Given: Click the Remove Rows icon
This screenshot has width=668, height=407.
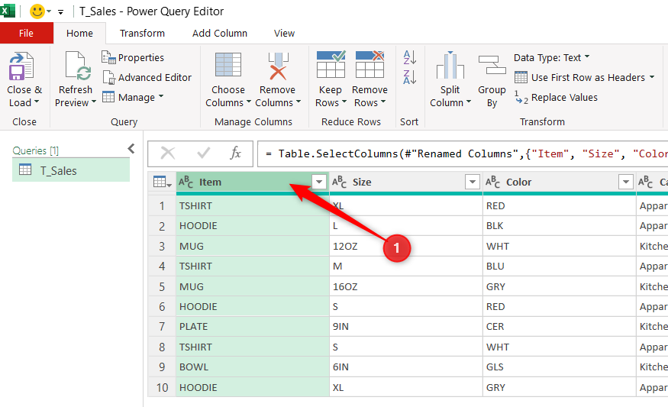Looking at the screenshot, I should click(369, 64).
